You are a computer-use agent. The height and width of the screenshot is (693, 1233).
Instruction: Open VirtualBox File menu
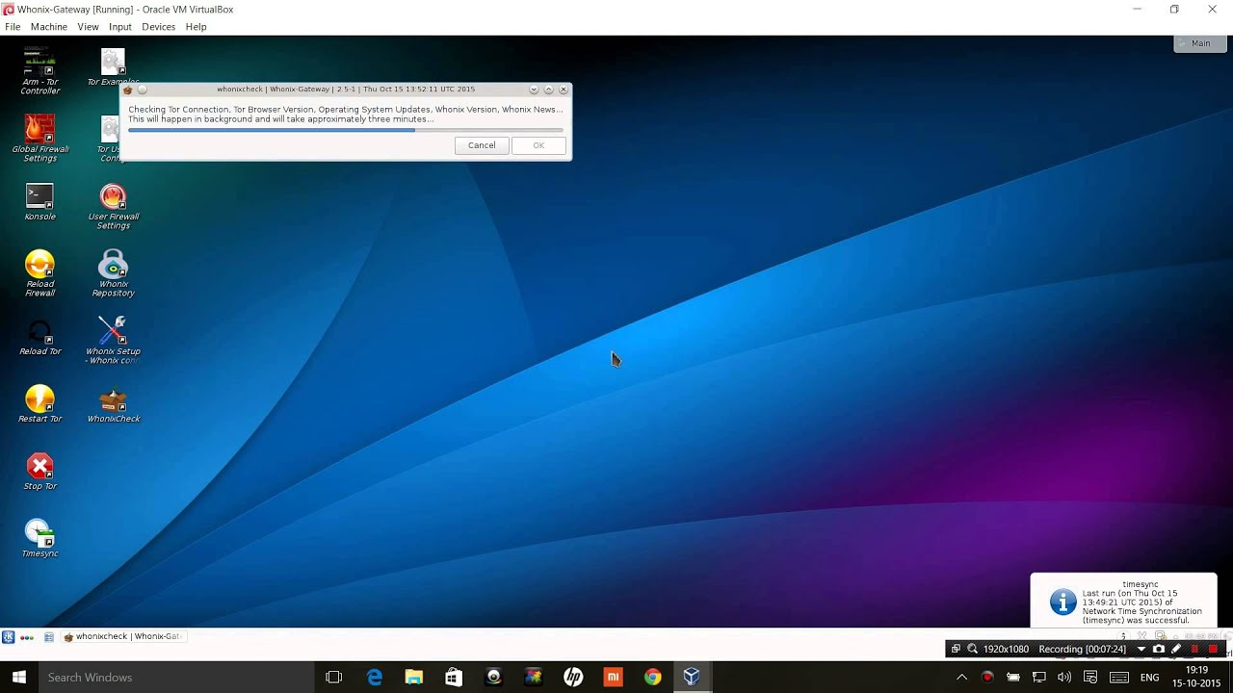[x=13, y=27]
